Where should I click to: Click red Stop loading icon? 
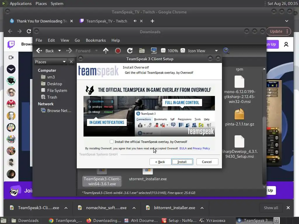coord(118,51)
